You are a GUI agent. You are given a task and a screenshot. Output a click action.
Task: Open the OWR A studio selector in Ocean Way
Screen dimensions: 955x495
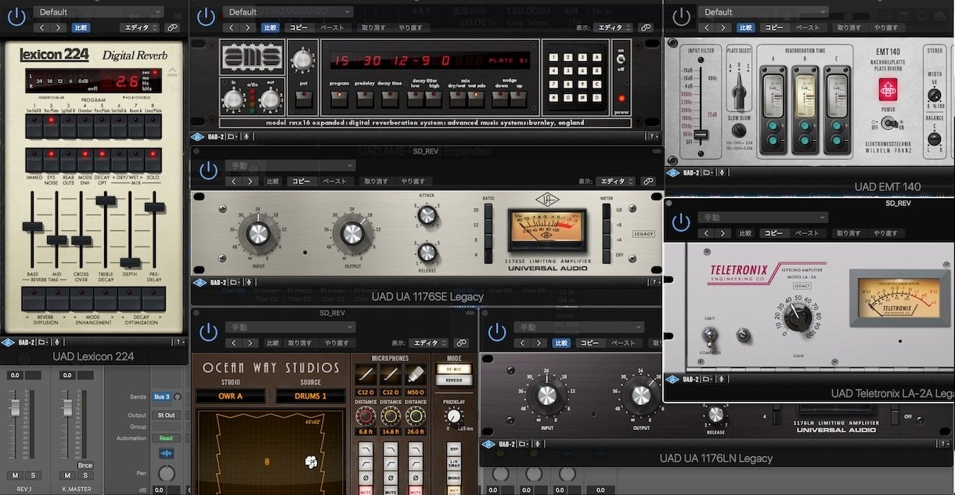(230, 396)
